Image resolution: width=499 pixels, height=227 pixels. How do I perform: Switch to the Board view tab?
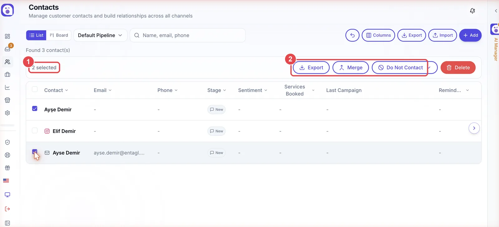[59, 35]
